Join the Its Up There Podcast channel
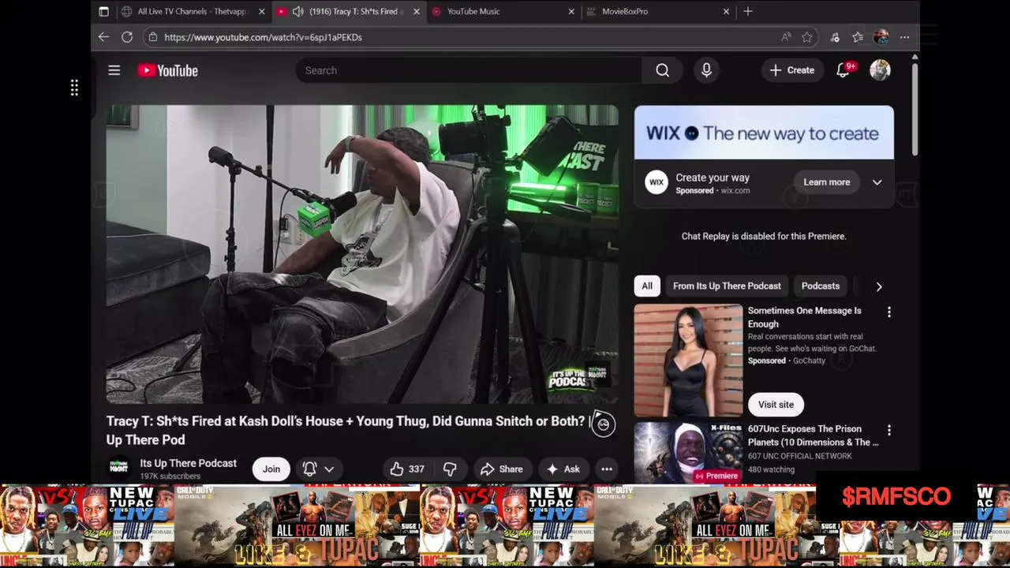 271,469
